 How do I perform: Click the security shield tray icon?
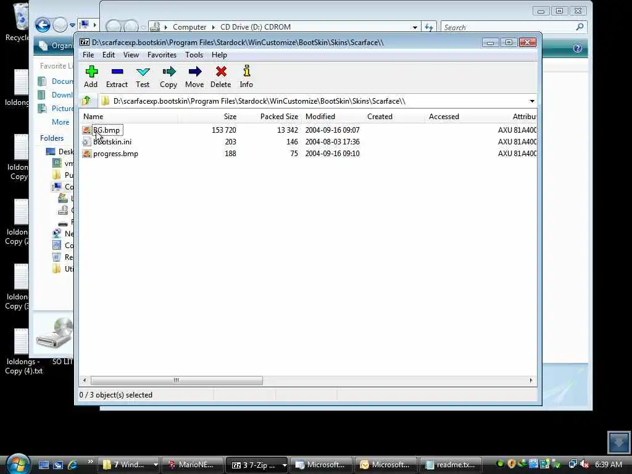coord(512,464)
